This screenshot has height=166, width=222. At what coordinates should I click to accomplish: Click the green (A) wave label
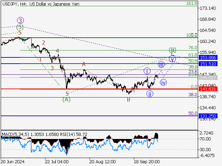coord(66,100)
